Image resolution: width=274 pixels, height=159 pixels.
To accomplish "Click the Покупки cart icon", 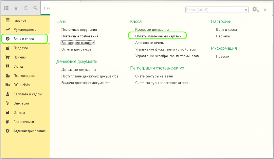I will click(x=8, y=57).
